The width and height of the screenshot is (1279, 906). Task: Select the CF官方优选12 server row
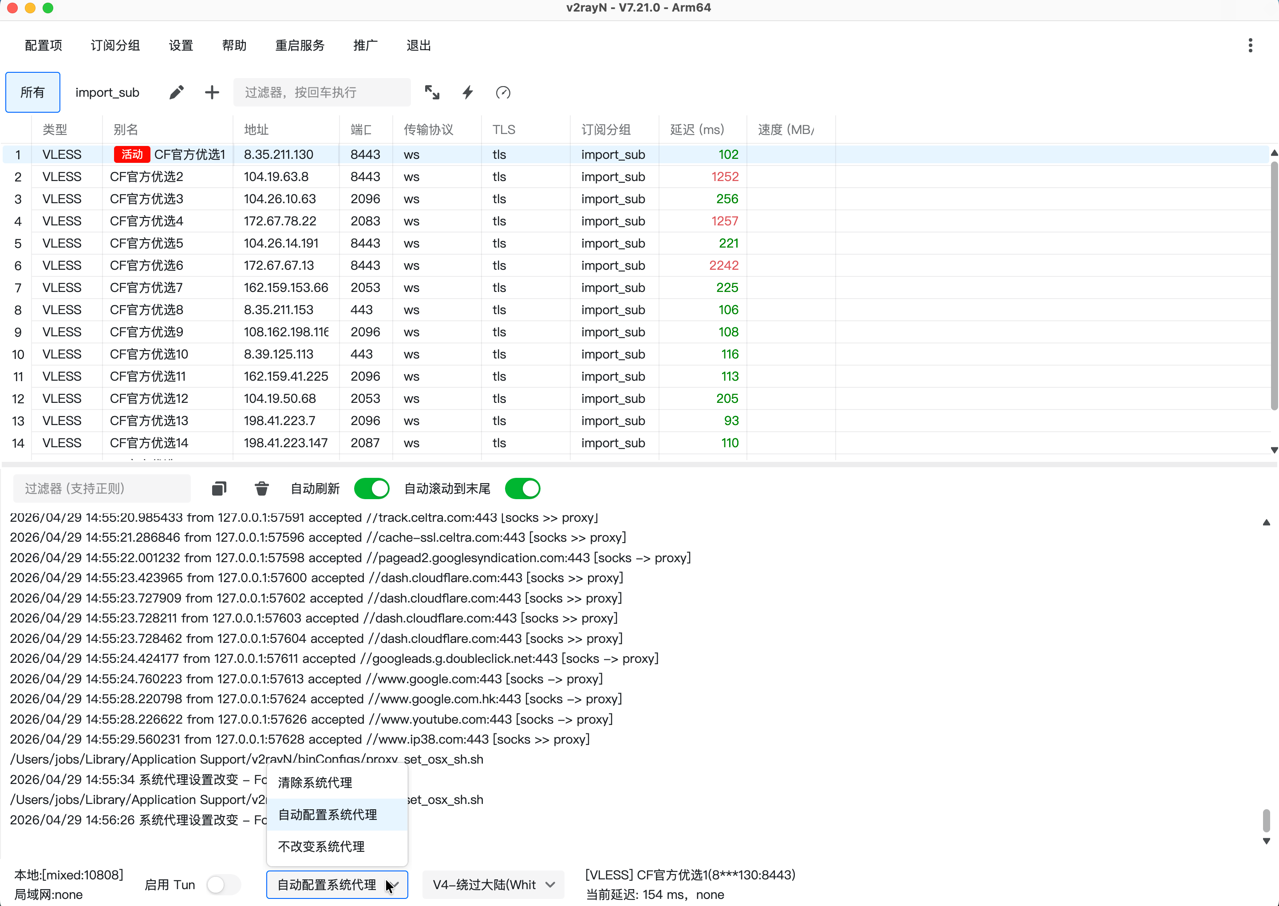[636, 398]
